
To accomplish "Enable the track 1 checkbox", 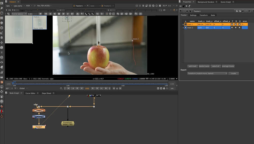I will 186,25.
